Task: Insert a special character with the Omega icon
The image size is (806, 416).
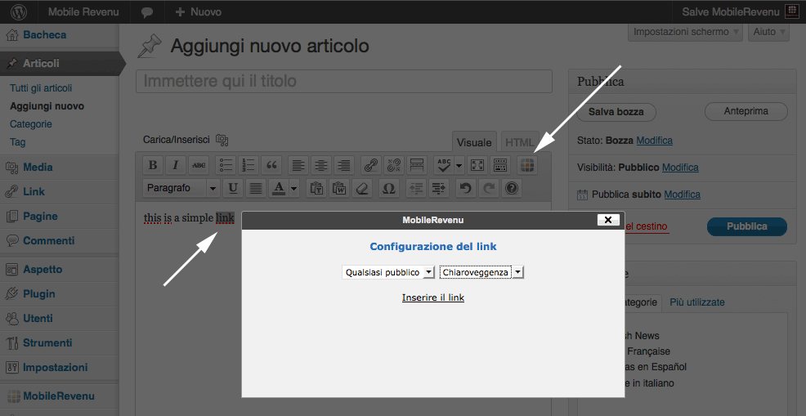Action: [389, 188]
